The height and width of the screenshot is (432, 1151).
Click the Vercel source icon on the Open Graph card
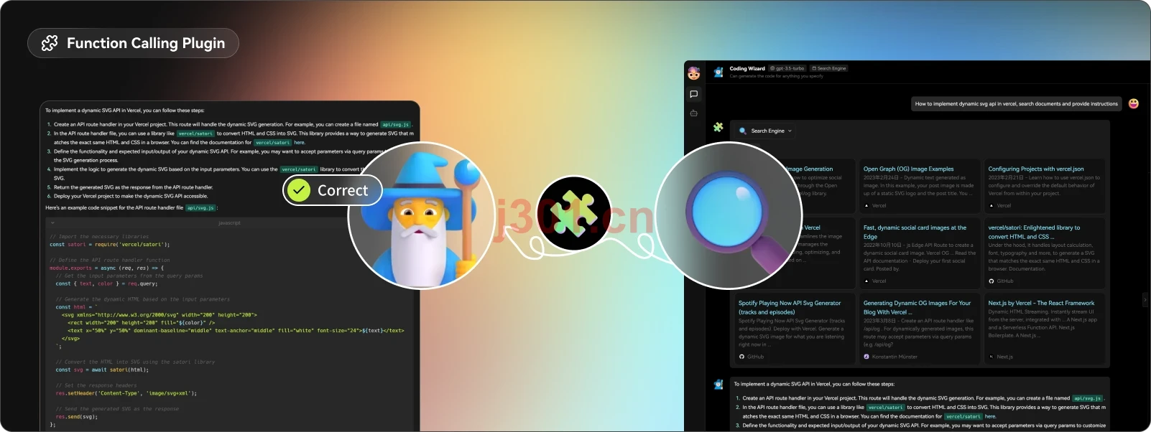866,206
